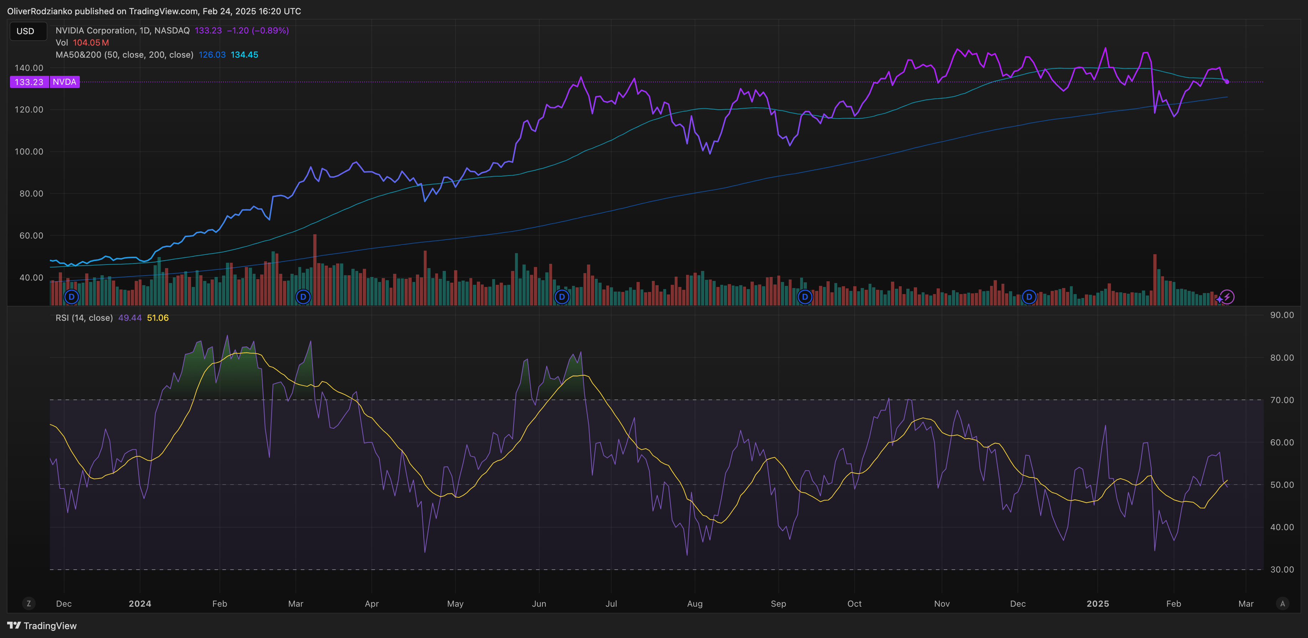Click the 70.00 RSI axis label
Image resolution: width=1308 pixels, height=638 pixels.
(x=1282, y=400)
